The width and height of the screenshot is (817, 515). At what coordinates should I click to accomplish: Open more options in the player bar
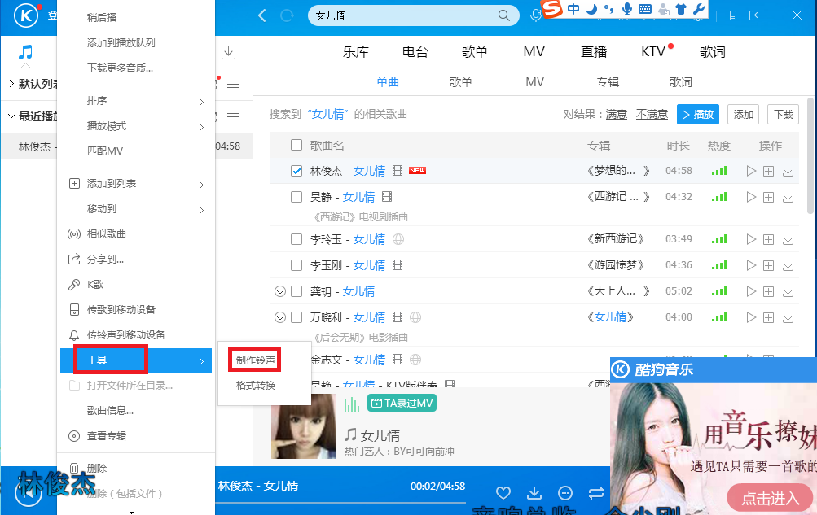(x=565, y=492)
